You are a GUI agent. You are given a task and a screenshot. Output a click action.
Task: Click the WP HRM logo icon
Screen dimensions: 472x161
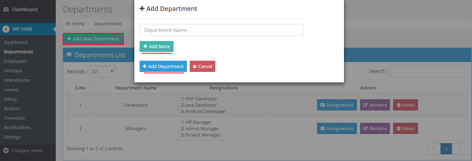(x=6, y=29)
